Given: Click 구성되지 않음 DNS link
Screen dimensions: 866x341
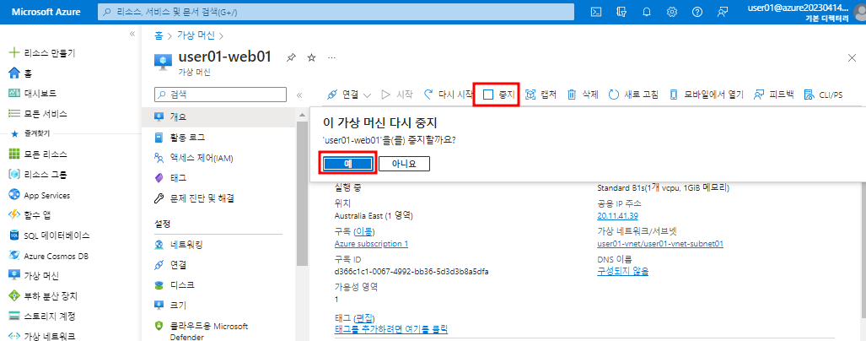Looking at the screenshot, I should (622, 271).
